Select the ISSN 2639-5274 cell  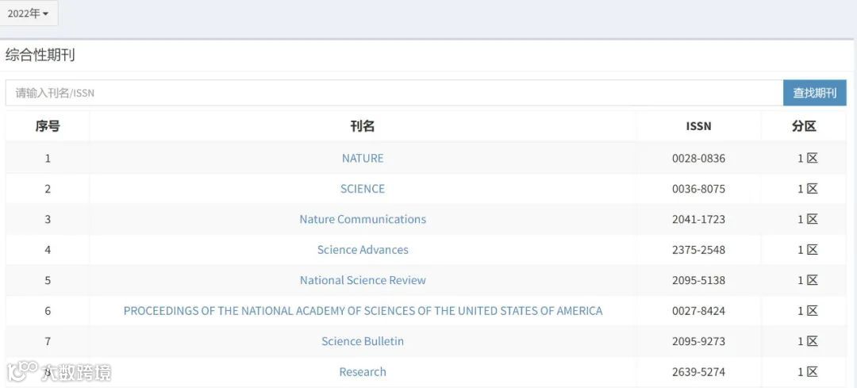(x=698, y=371)
